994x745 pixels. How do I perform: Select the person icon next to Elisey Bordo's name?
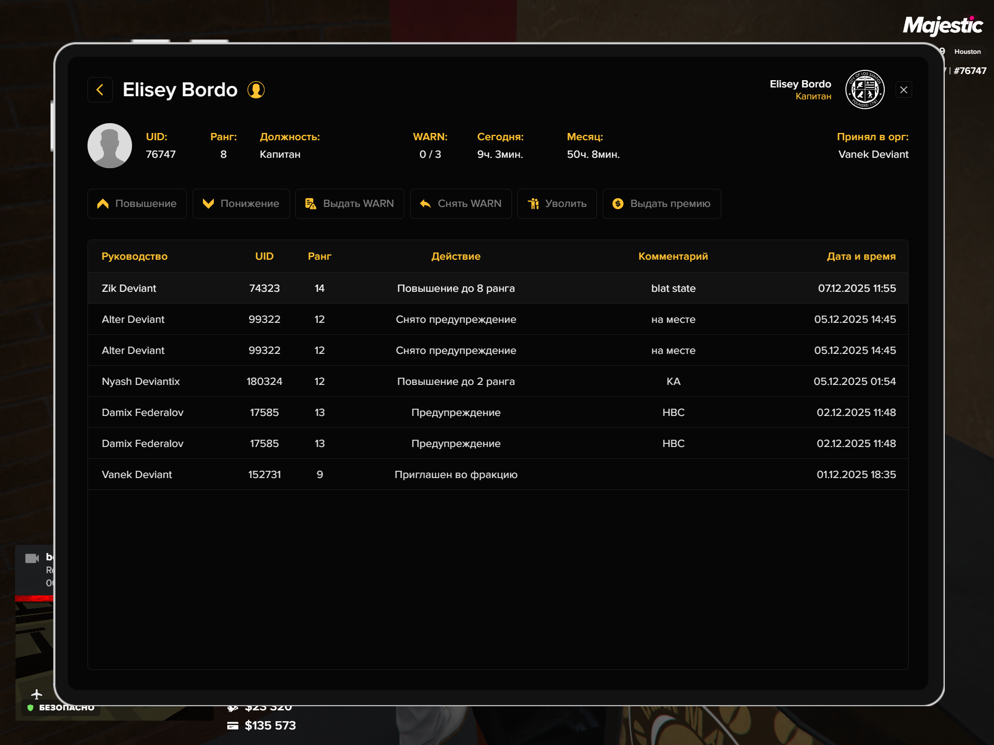click(x=256, y=90)
